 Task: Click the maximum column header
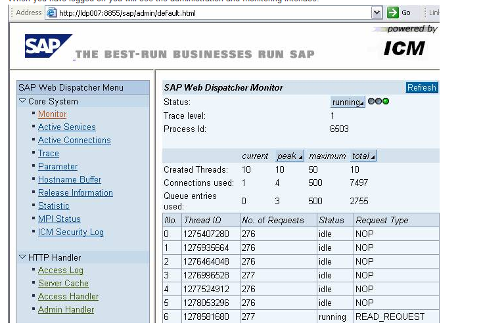(x=327, y=156)
